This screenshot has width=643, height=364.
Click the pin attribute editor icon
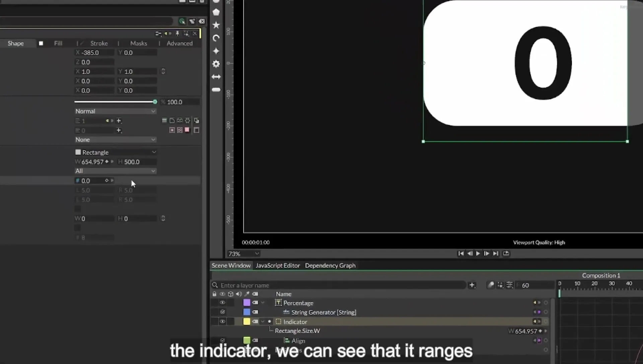coord(177,33)
